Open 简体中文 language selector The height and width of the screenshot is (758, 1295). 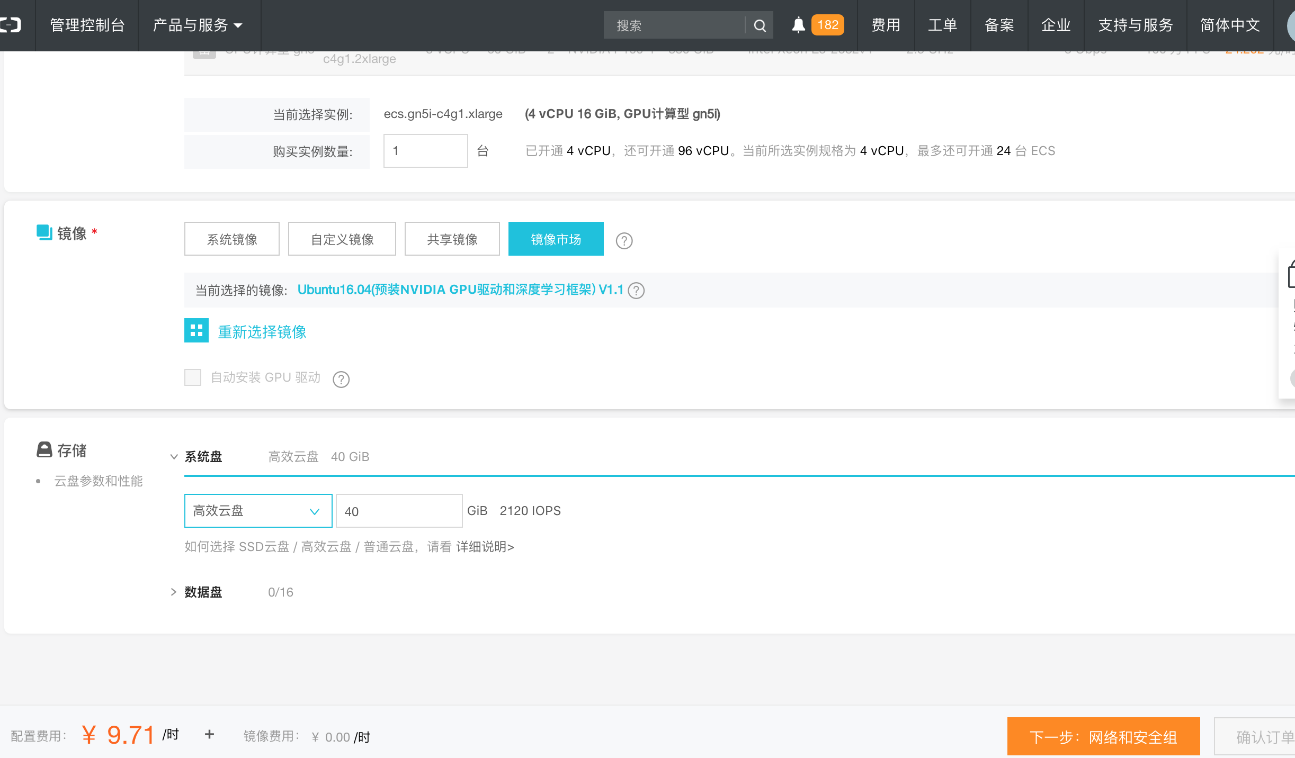point(1230,25)
